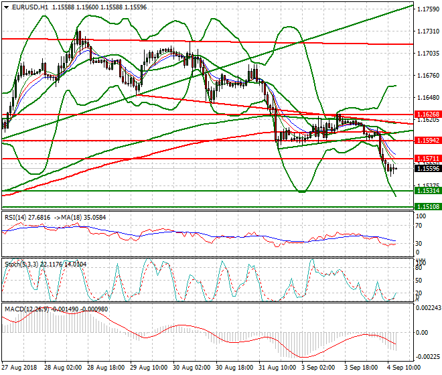Open the EURUSD,H1 chart menu triangle
442x375 pixels.
[x=6, y=7]
